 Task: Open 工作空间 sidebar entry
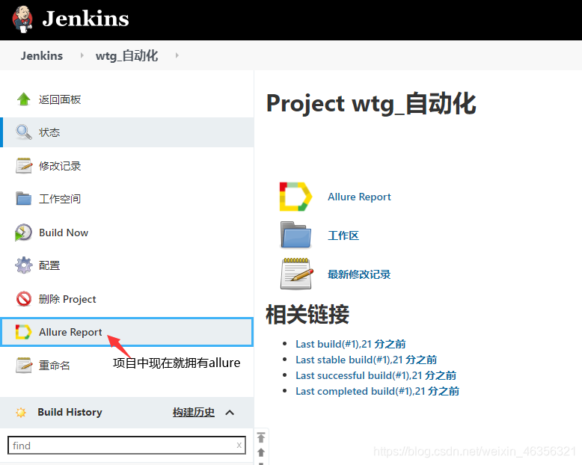click(x=60, y=199)
